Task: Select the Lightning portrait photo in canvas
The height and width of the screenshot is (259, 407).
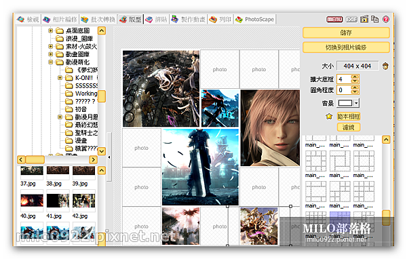Action: 270,128
